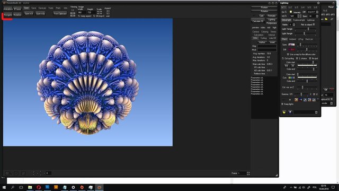
Task: Click the Cuts color gradient swatch
Action: [291, 77]
